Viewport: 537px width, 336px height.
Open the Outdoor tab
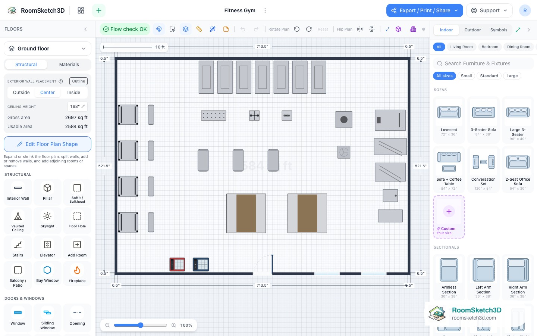[x=472, y=30]
